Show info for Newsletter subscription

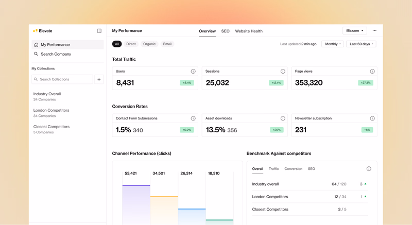(372, 118)
